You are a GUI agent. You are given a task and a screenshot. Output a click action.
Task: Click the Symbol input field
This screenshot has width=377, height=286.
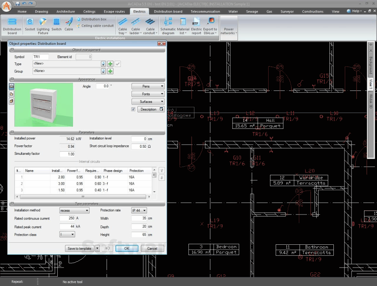(40, 57)
